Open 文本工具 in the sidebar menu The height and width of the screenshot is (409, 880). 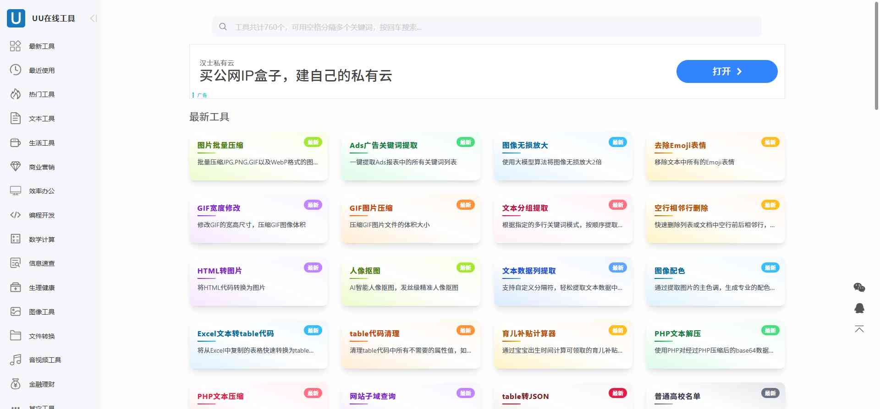pos(42,119)
